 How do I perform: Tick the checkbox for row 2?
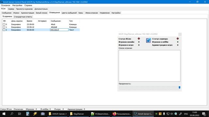(x=4, y=30)
